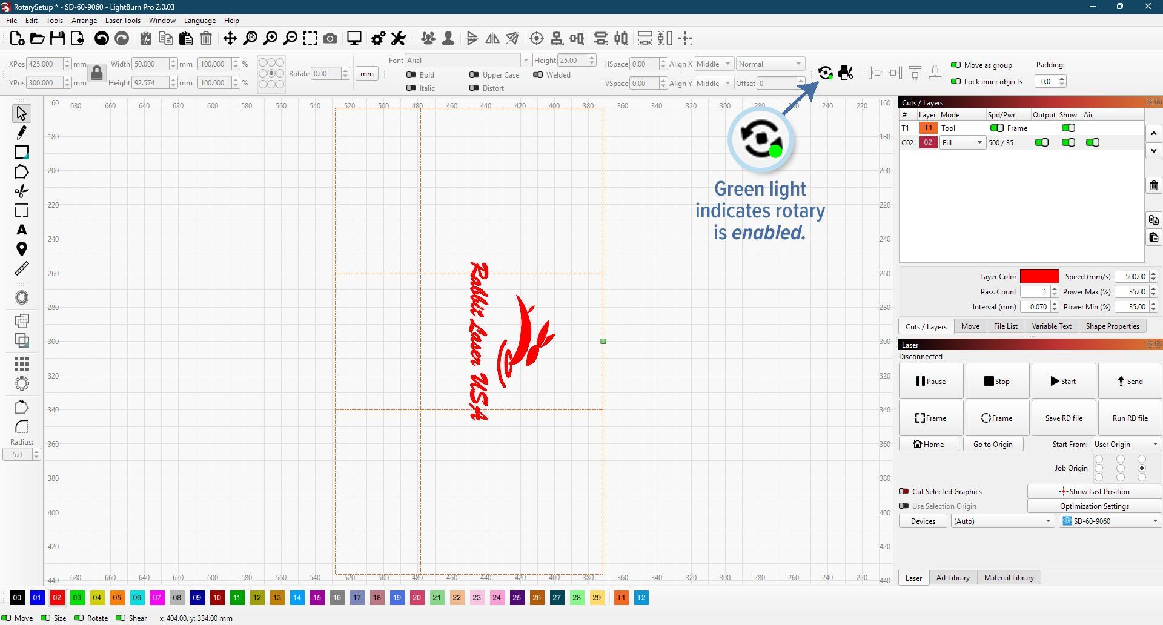
Task: Open the Arrange menu
Action: click(84, 20)
